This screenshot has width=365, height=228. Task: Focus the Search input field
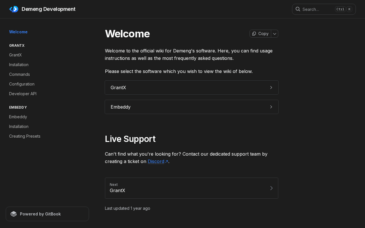(x=317, y=9)
